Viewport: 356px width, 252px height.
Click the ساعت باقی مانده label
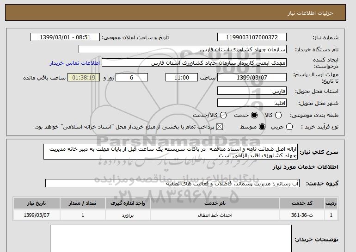coord(44,78)
